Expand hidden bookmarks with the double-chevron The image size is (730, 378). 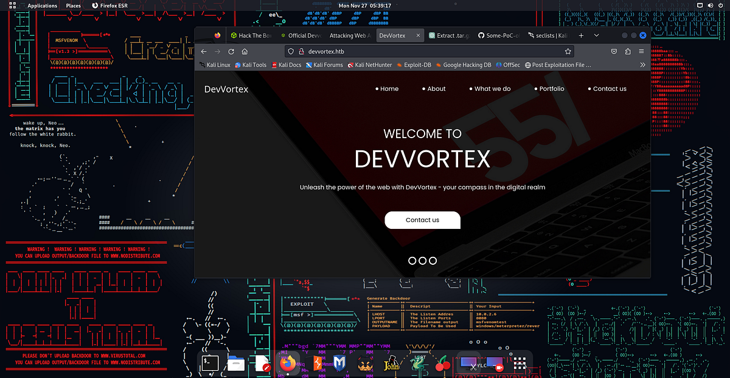tap(642, 65)
